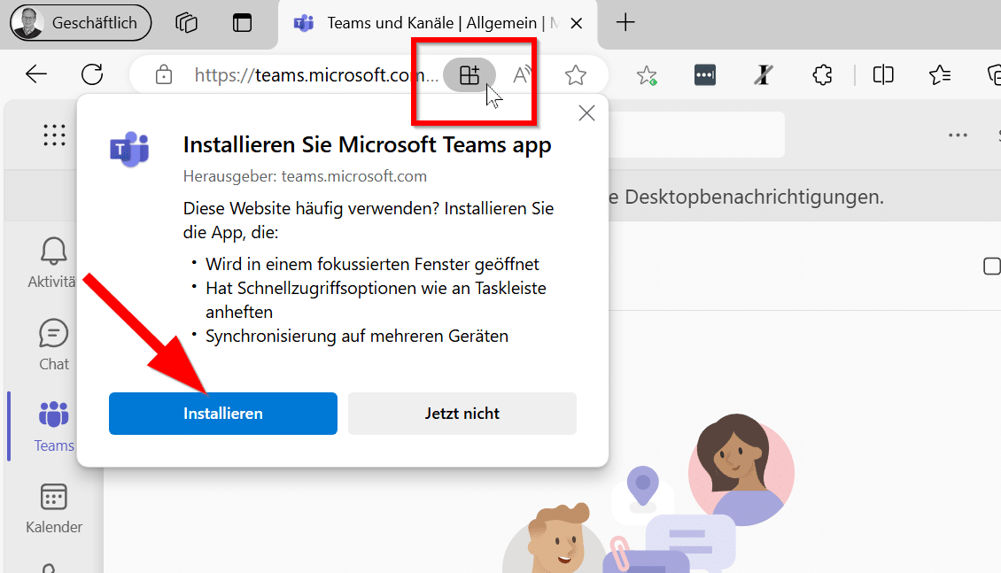Open the Teams app launcher grid
Screen dimensions: 1001x573
pos(54,135)
